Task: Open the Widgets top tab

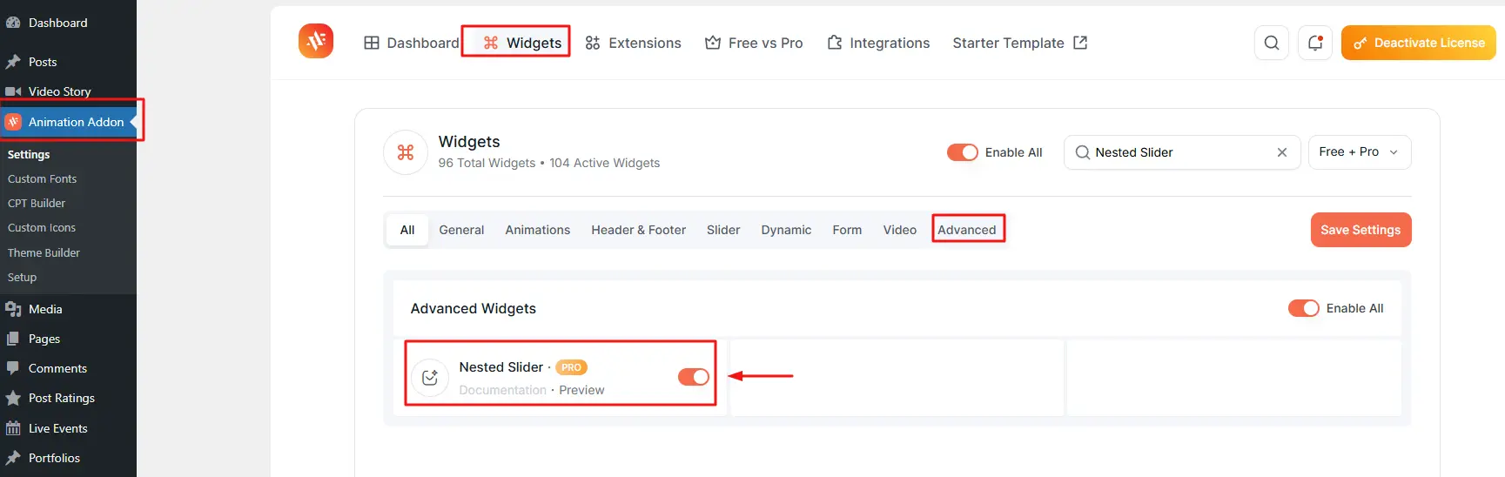Action: tap(522, 43)
